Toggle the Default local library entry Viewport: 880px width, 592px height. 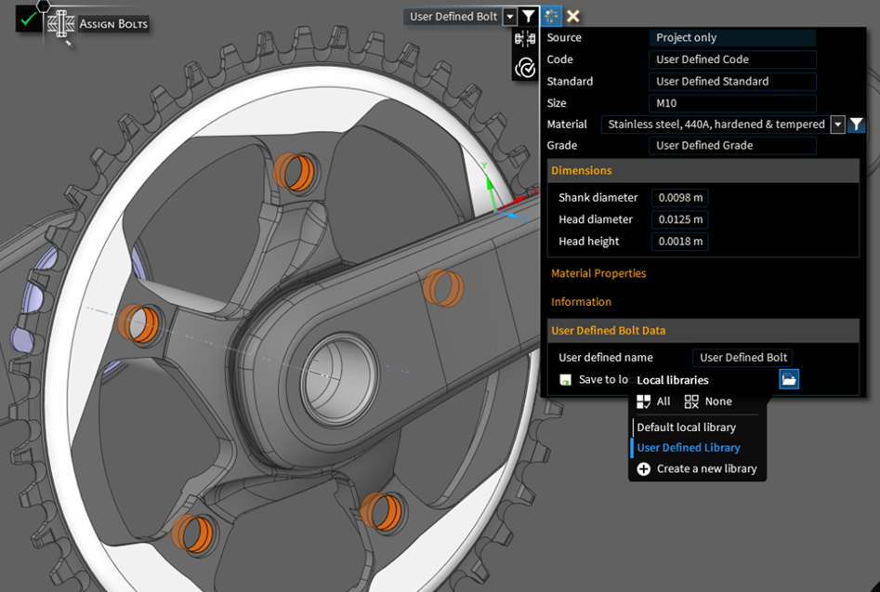point(686,428)
